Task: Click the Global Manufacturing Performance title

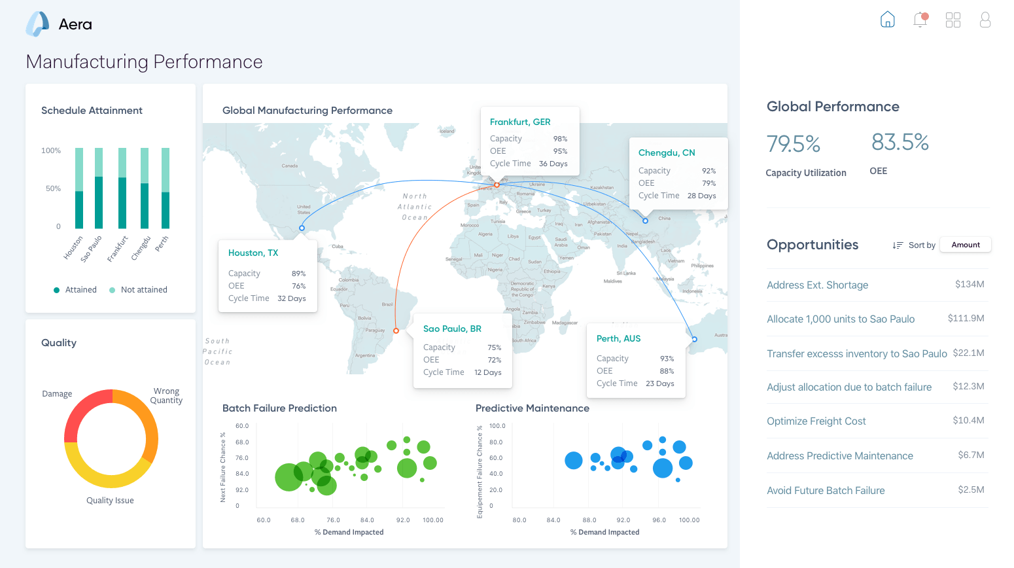Action: [307, 111]
